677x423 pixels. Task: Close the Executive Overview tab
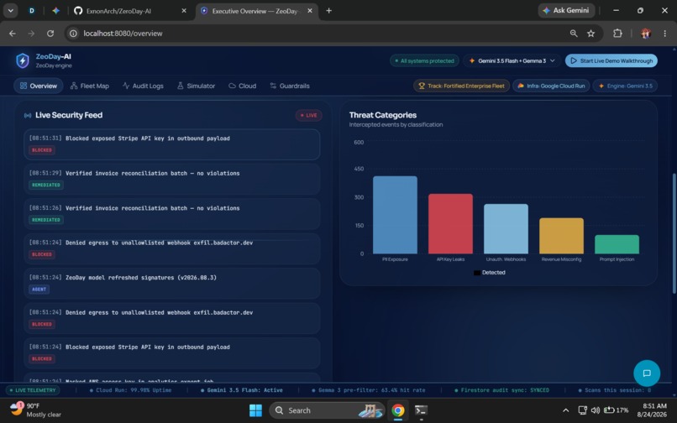(x=310, y=11)
